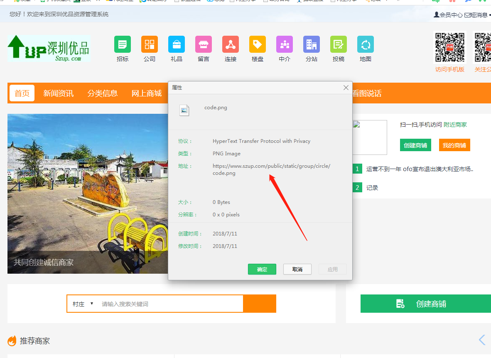This screenshot has width=491, height=358.
Task: Open the 附近商家 link
Action: pyautogui.click(x=455, y=125)
